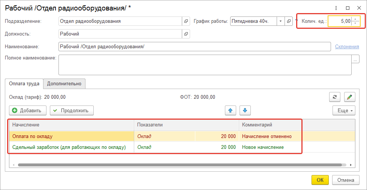Click the three-dot window menu icon

pos(336,7)
